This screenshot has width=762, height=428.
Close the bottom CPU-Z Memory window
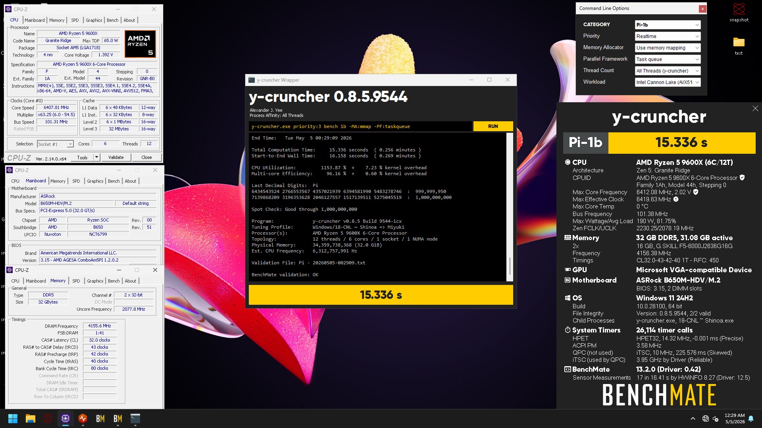(x=155, y=270)
